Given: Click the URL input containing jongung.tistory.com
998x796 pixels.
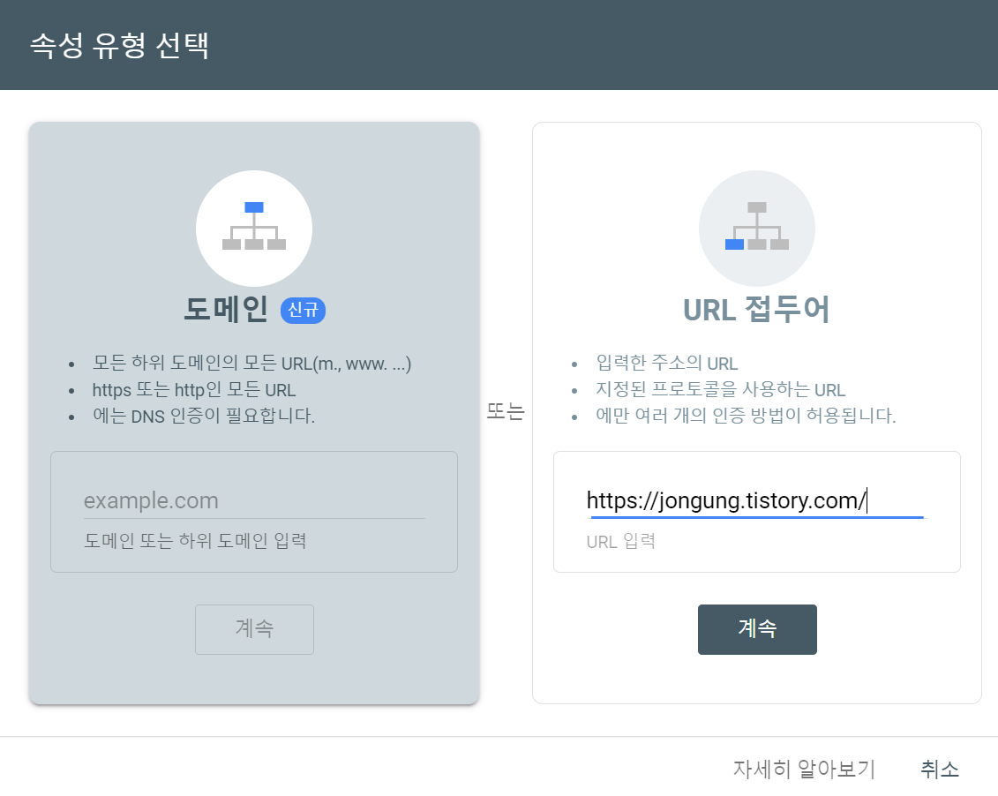Looking at the screenshot, I should [x=757, y=500].
